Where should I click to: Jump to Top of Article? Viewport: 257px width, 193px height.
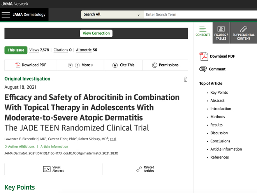point(211,83)
